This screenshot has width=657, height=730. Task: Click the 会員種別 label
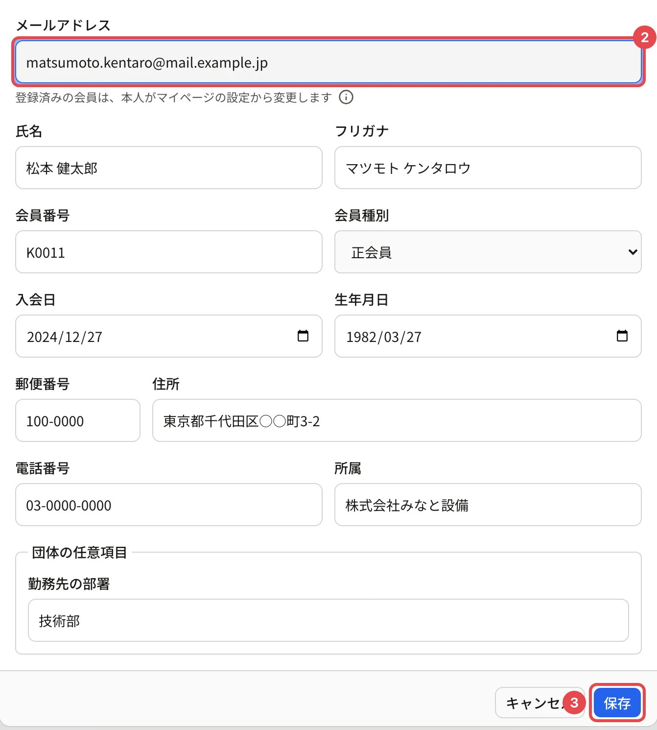(362, 216)
